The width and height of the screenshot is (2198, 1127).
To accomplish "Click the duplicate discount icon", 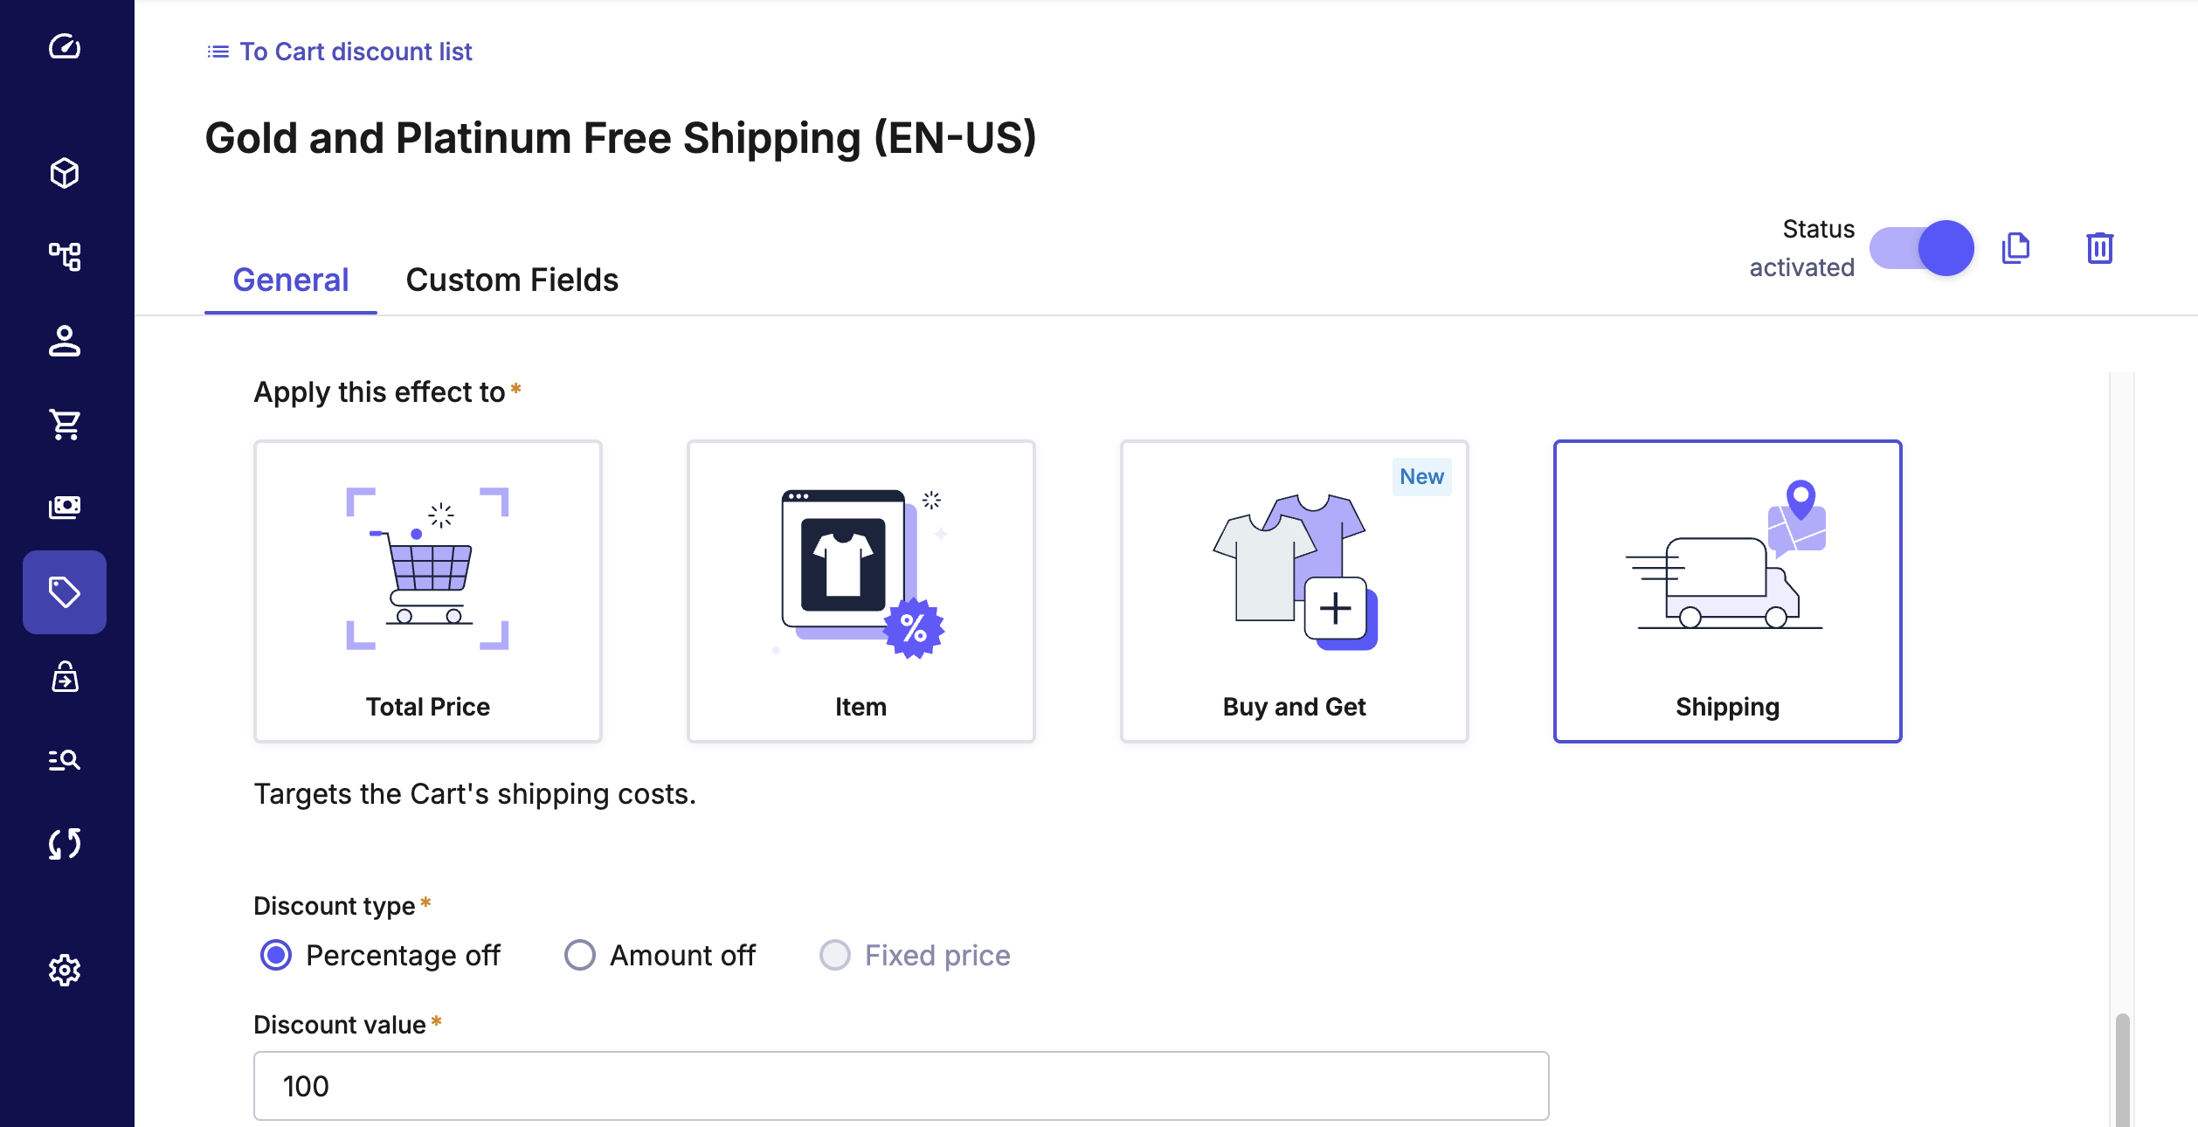I will [2015, 248].
